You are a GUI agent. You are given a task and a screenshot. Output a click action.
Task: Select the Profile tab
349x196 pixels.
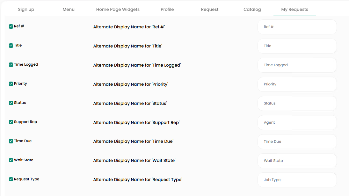[167, 9]
